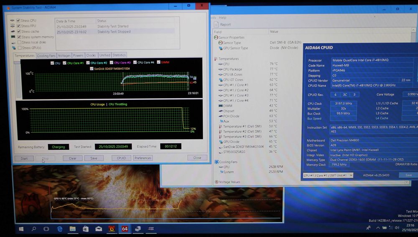Switch to FurMark taskbar icon
The image size is (418, 237).
pyautogui.click(x=112, y=229)
